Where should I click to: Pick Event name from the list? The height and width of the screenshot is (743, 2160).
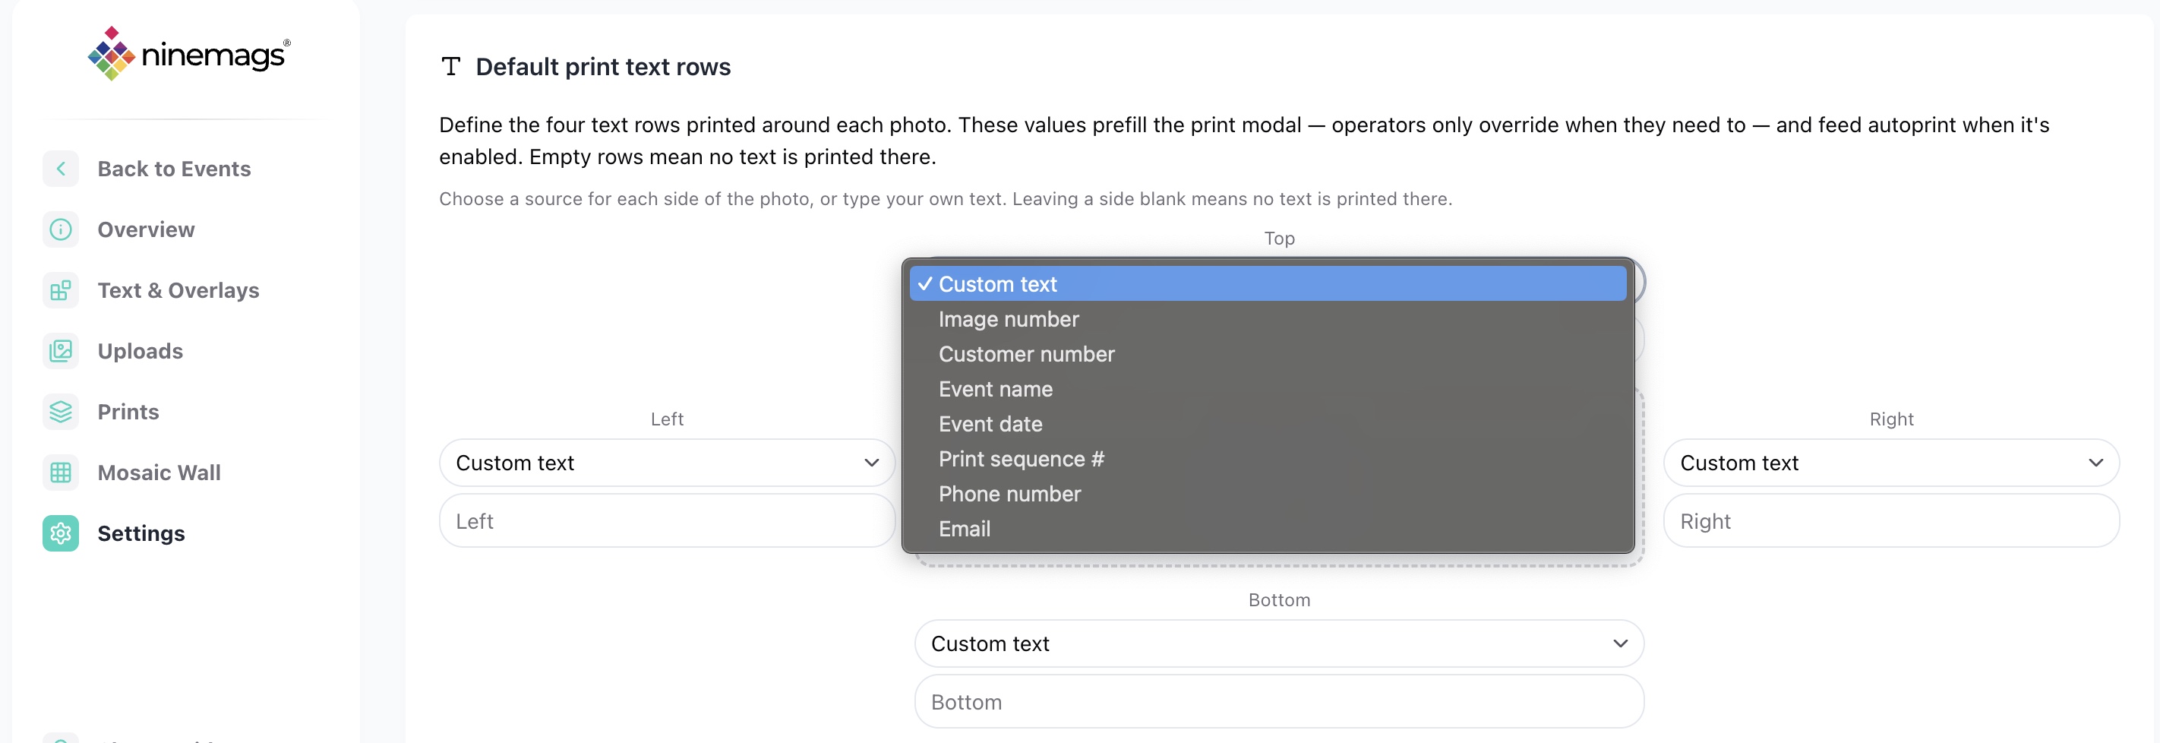pyautogui.click(x=1268, y=389)
